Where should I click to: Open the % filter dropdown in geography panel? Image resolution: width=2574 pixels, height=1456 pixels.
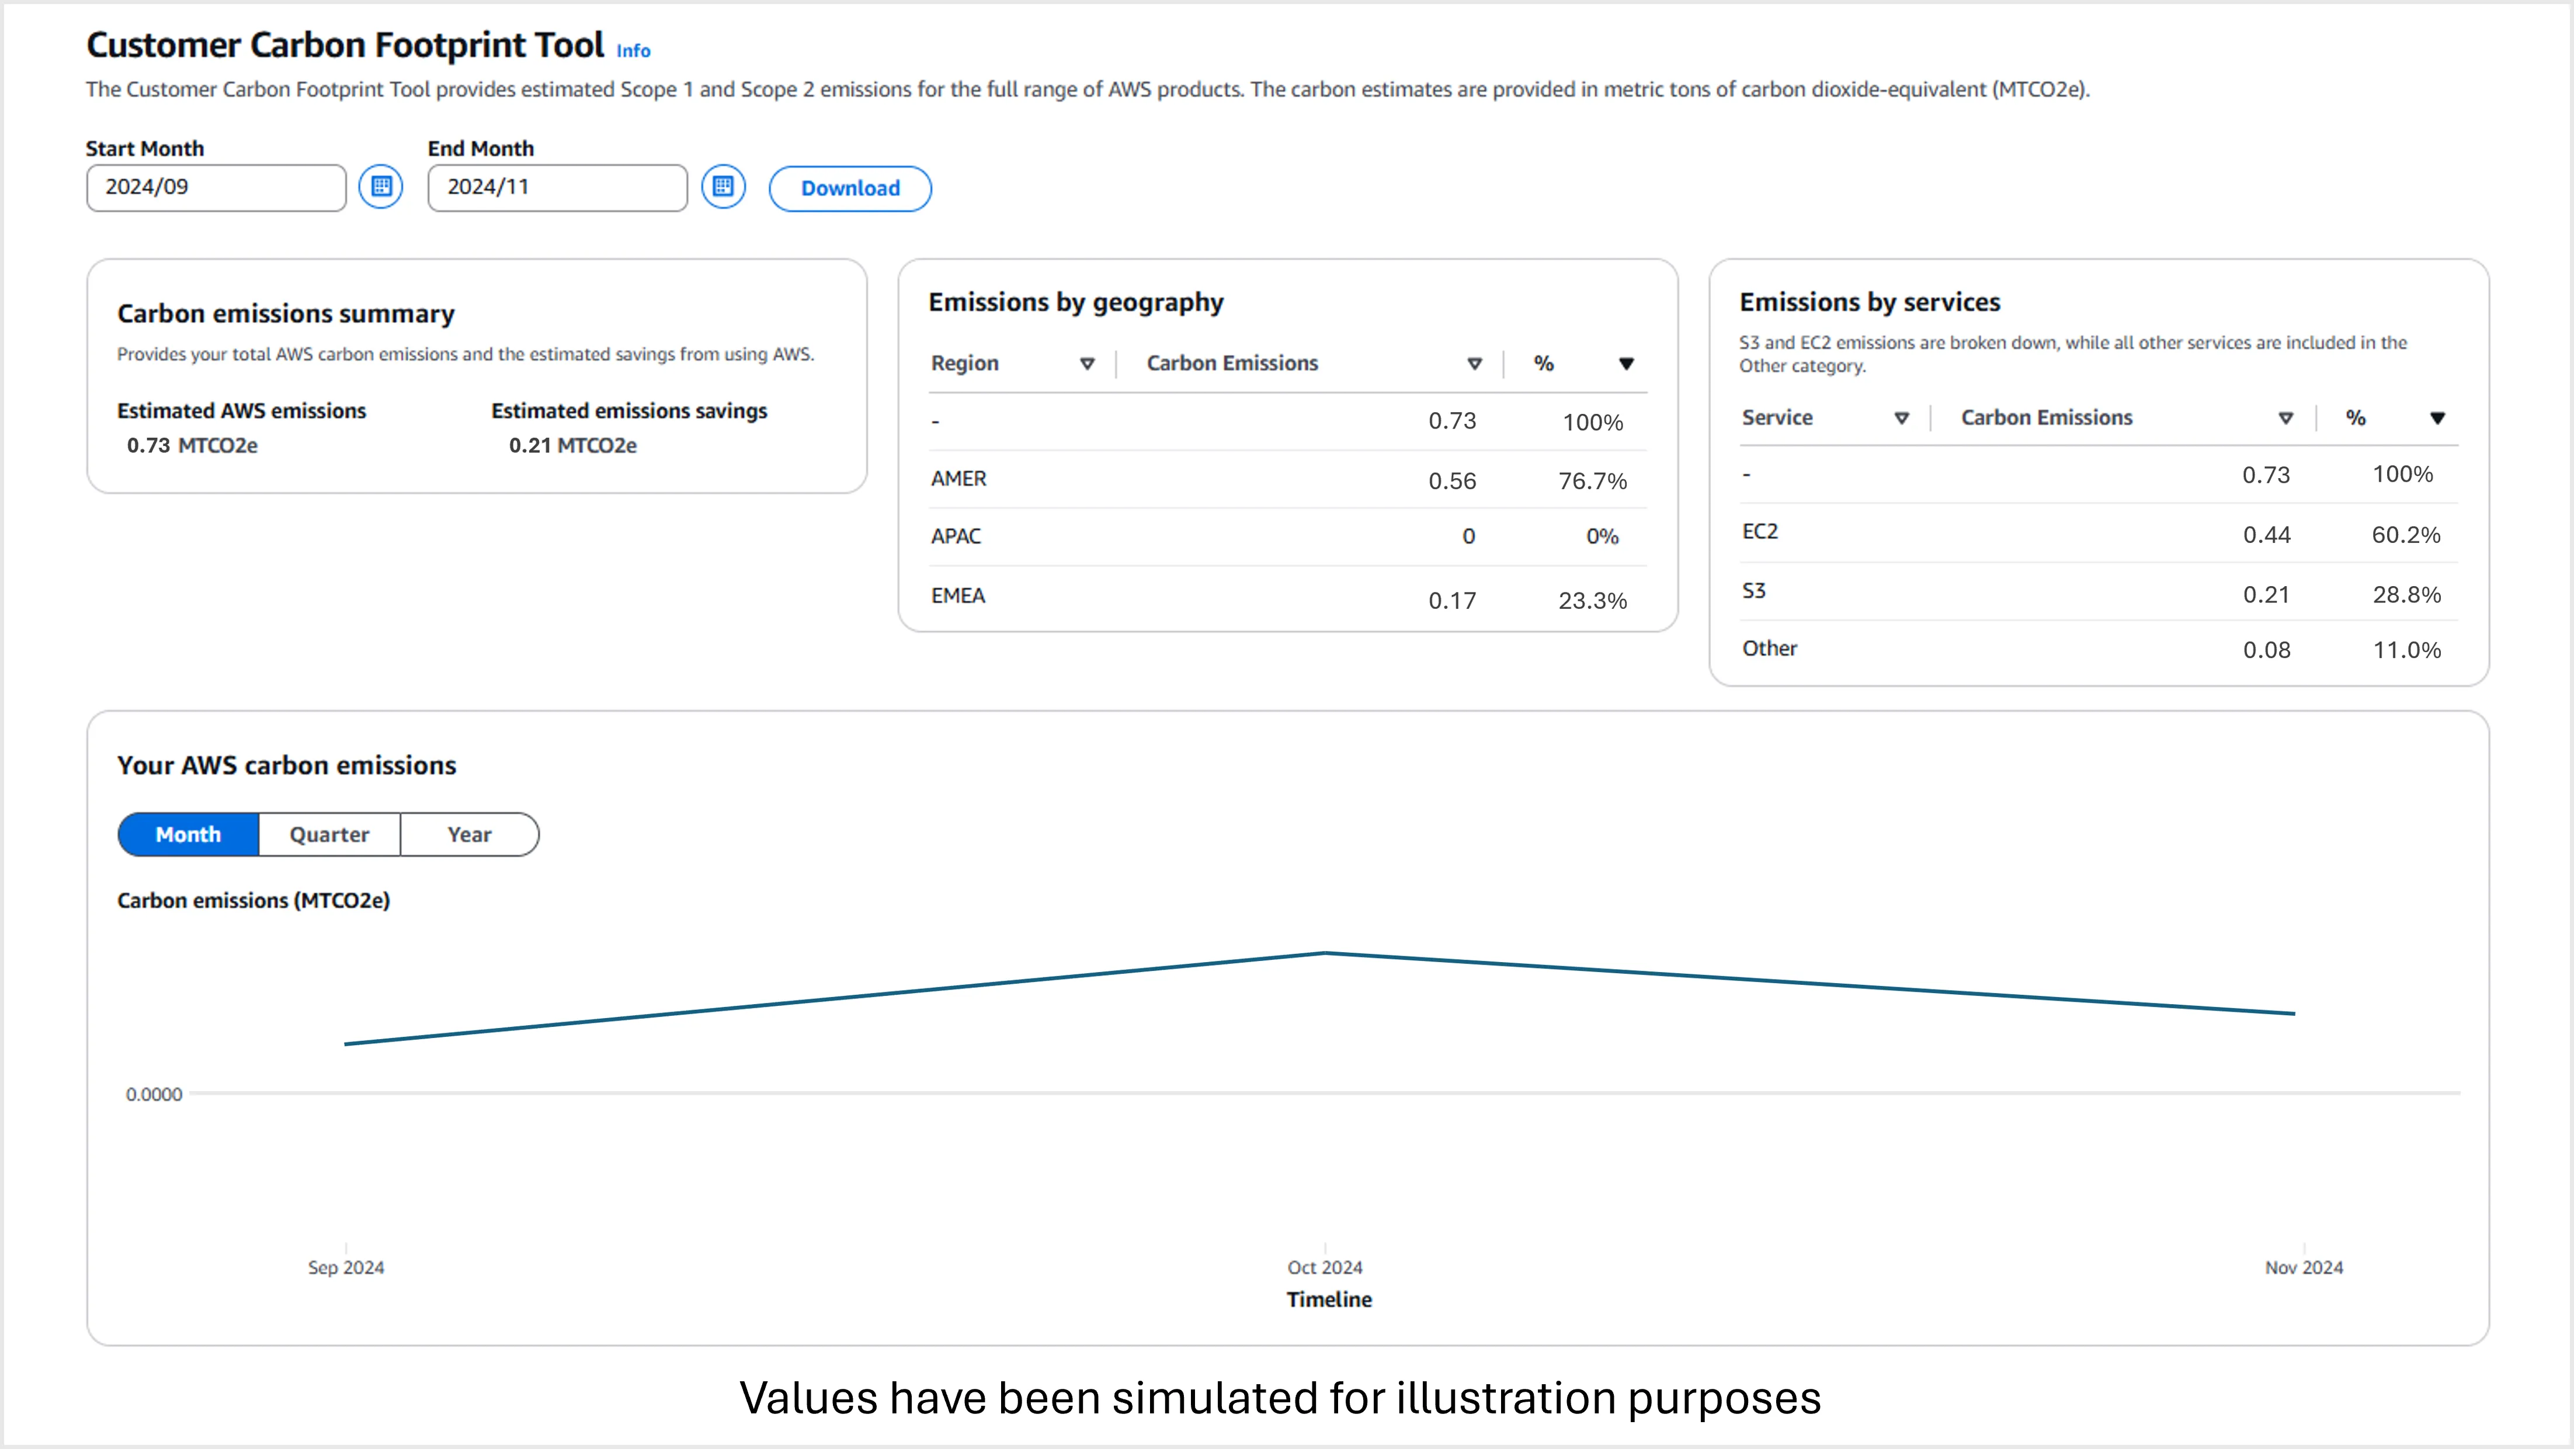coord(1627,363)
